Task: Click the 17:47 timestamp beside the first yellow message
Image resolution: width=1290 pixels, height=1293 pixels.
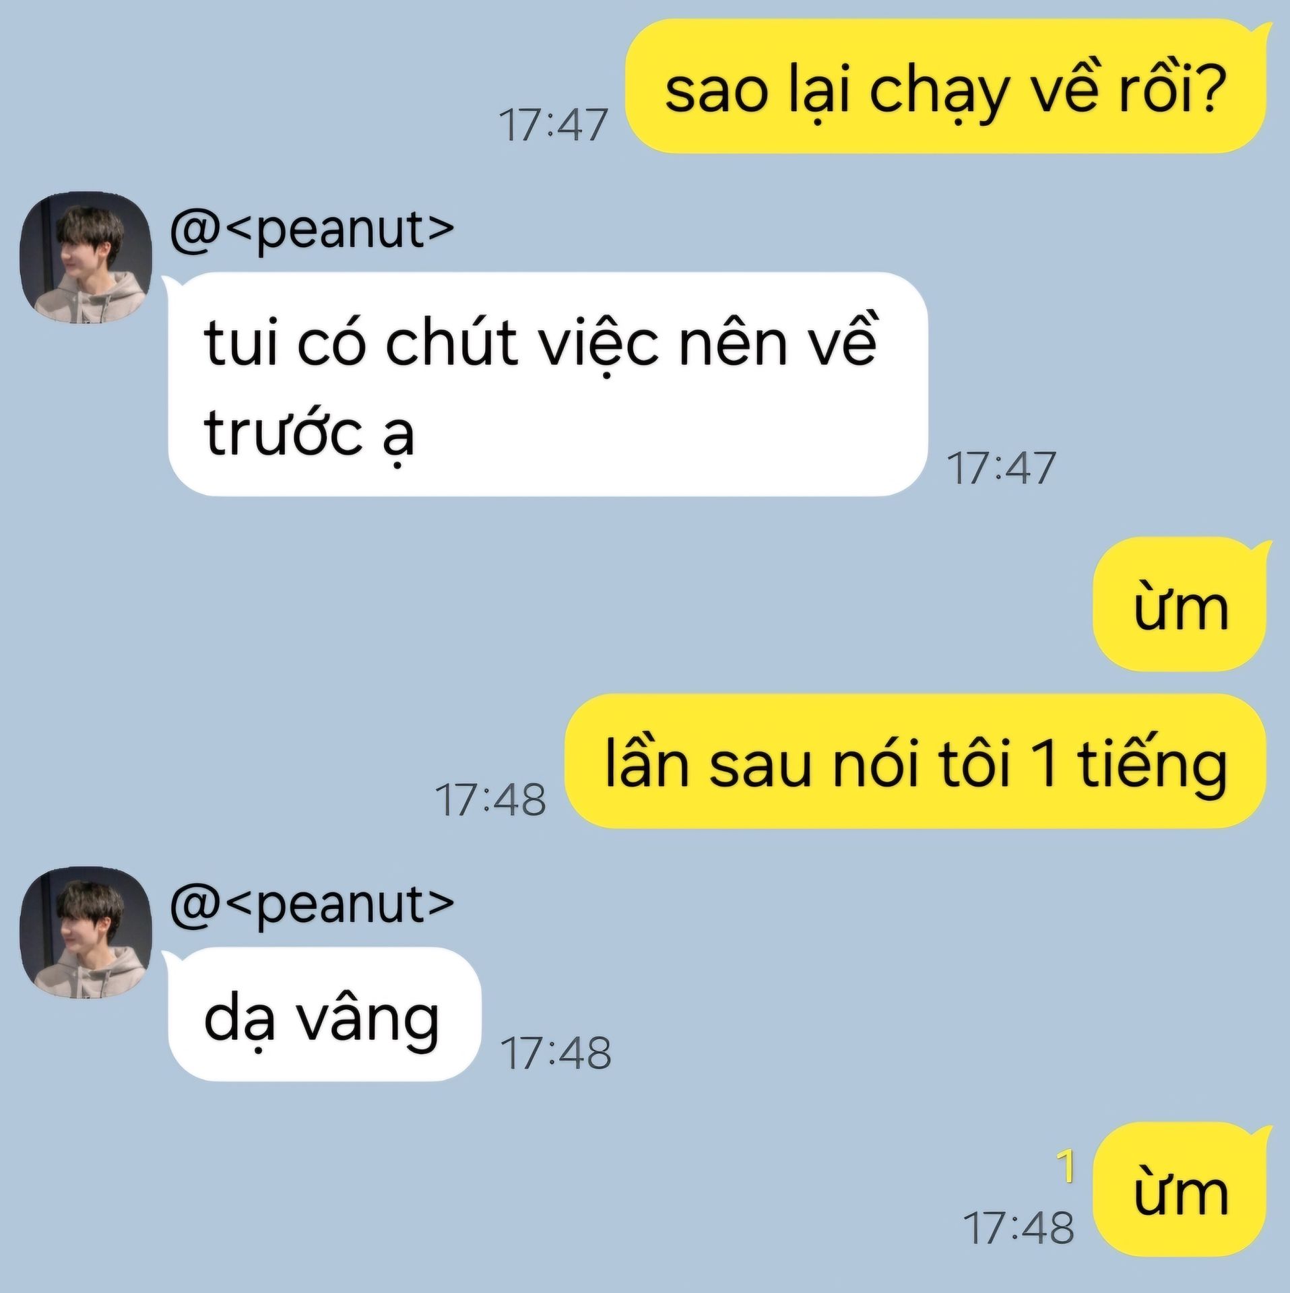Action: coord(553,125)
